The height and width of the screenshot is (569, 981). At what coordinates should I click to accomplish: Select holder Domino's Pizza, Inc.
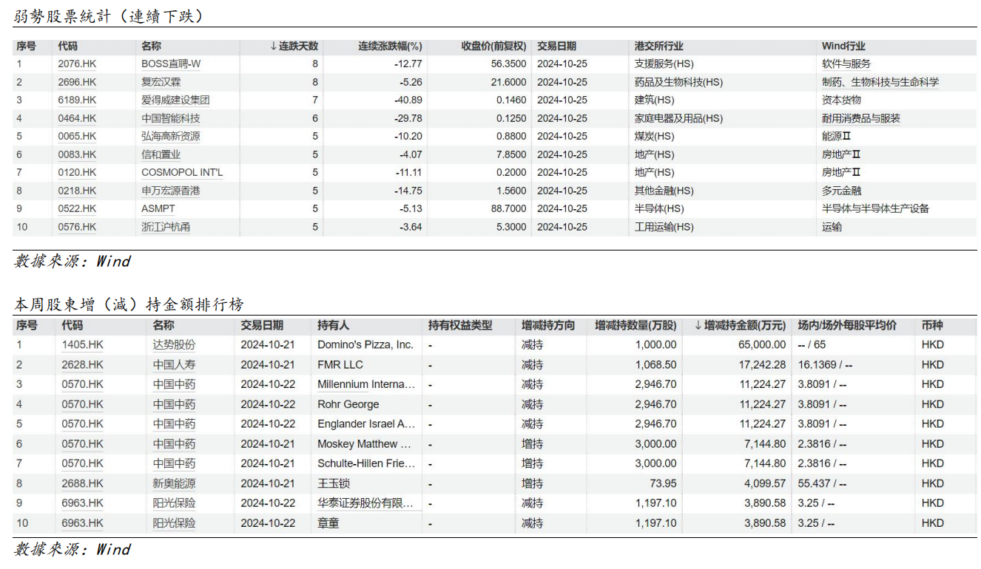(x=365, y=345)
